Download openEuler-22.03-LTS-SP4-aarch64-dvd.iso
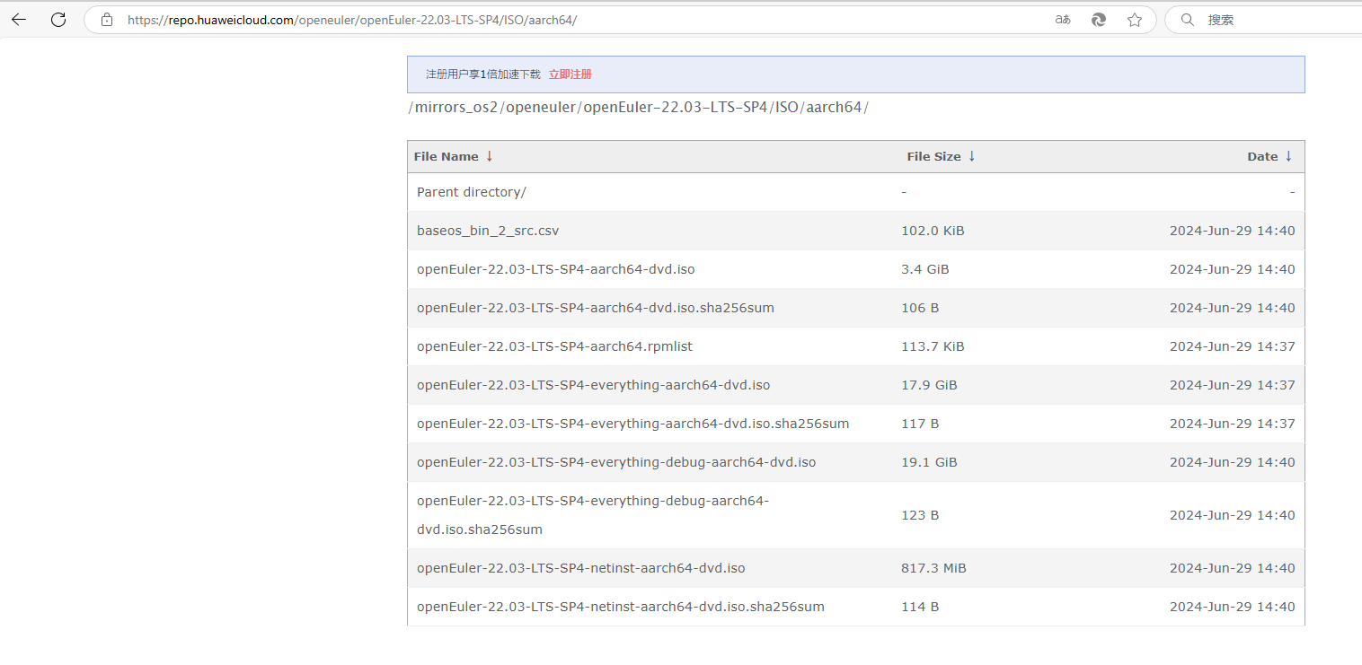 tap(555, 269)
